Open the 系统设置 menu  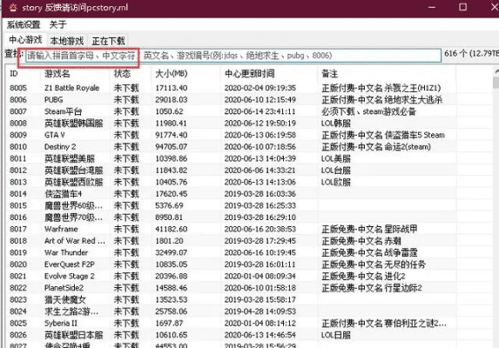24,24
